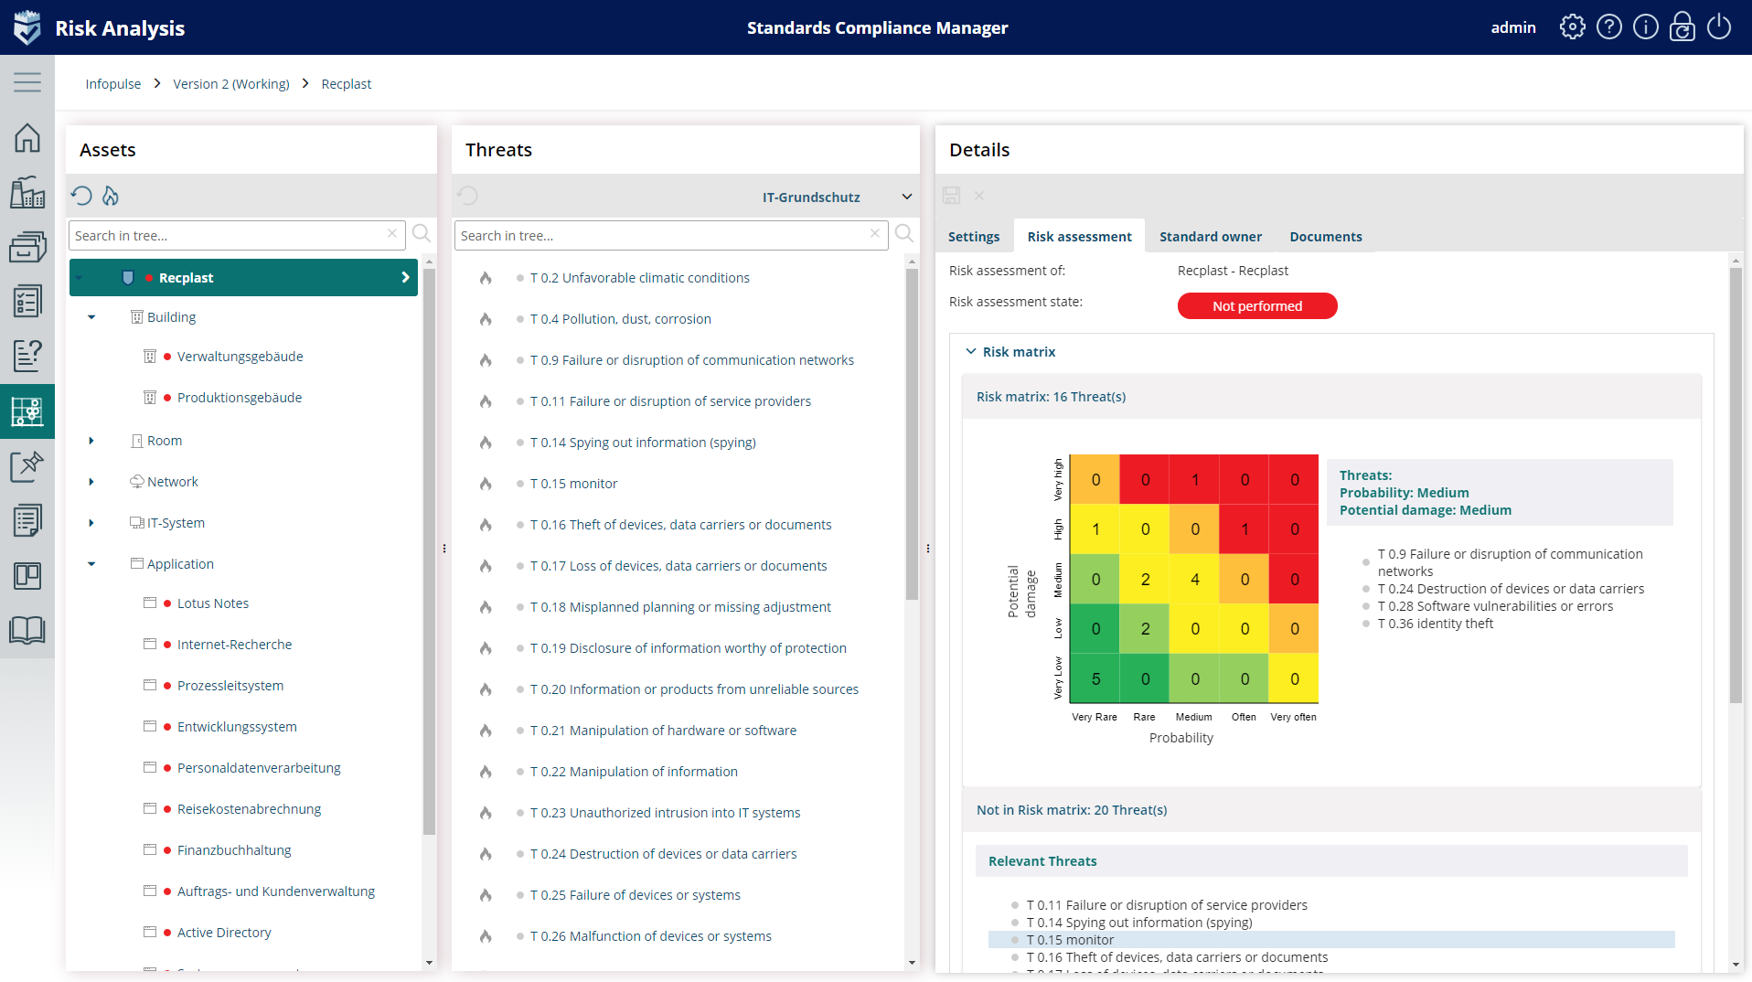
Task: Select the active Risk Analysis matrix sidebar icon
Action: point(27,411)
